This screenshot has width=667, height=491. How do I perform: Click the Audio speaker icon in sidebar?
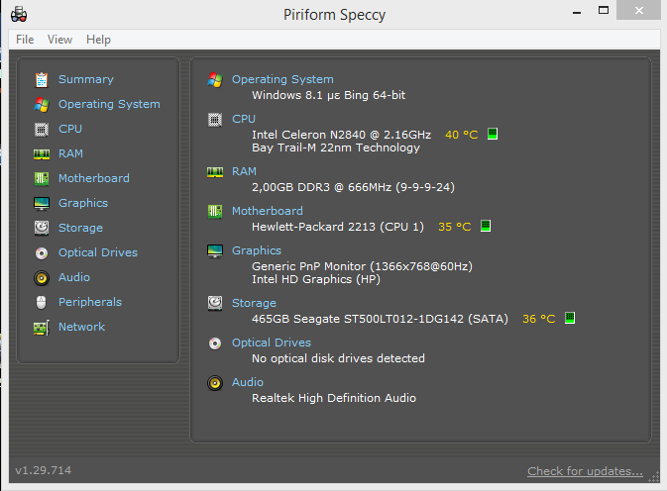click(41, 277)
